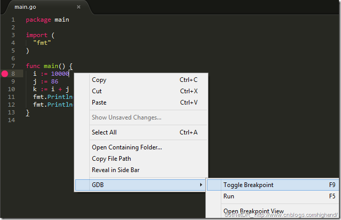Select Run in the GDB submenu

coord(273,196)
